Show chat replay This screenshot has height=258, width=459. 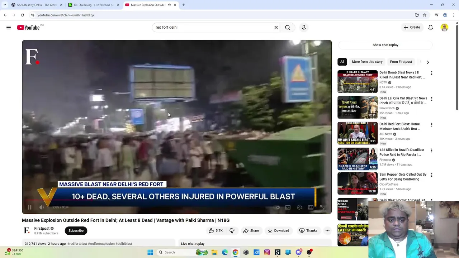385,45
